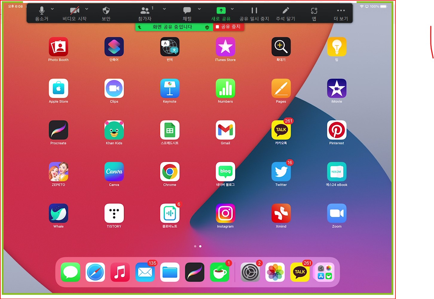Screen dimensions: 434x299
Task: Start New Share (새로 공유)
Action: click(x=221, y=14)
